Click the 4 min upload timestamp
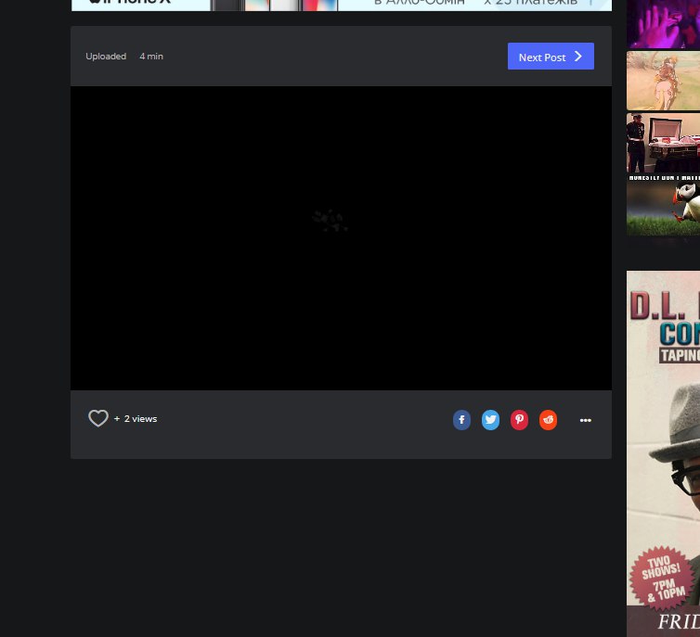 coord(151,57)
